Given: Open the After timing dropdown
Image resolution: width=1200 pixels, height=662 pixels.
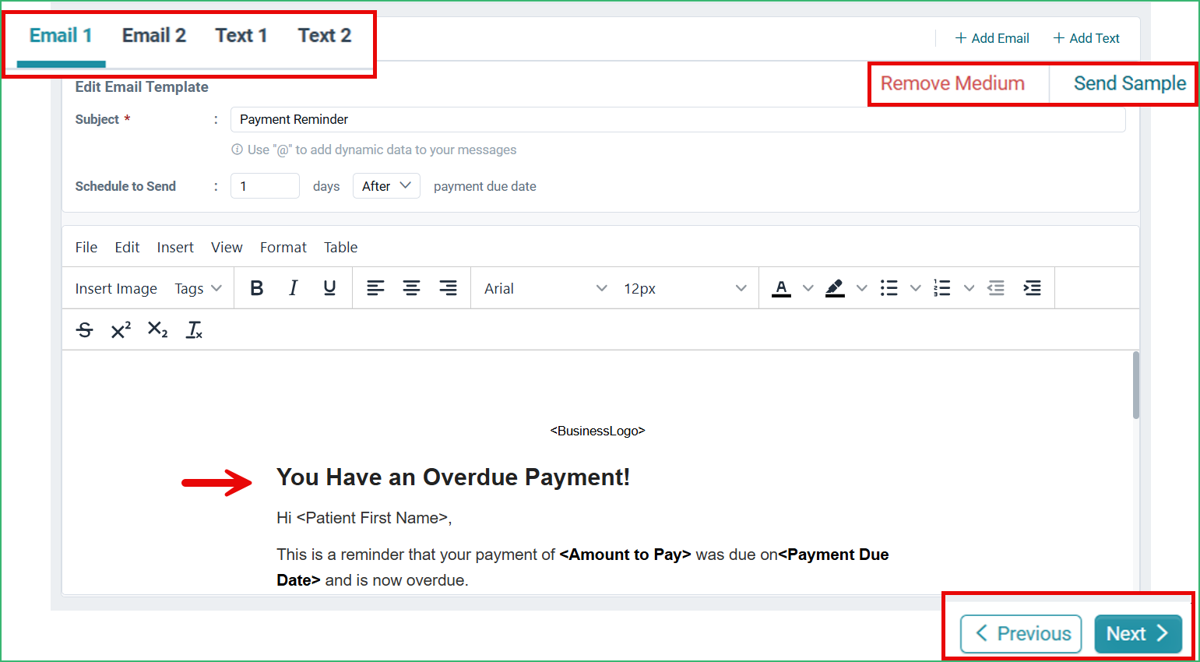Looking at the screenshot, I should pos(386,186).
